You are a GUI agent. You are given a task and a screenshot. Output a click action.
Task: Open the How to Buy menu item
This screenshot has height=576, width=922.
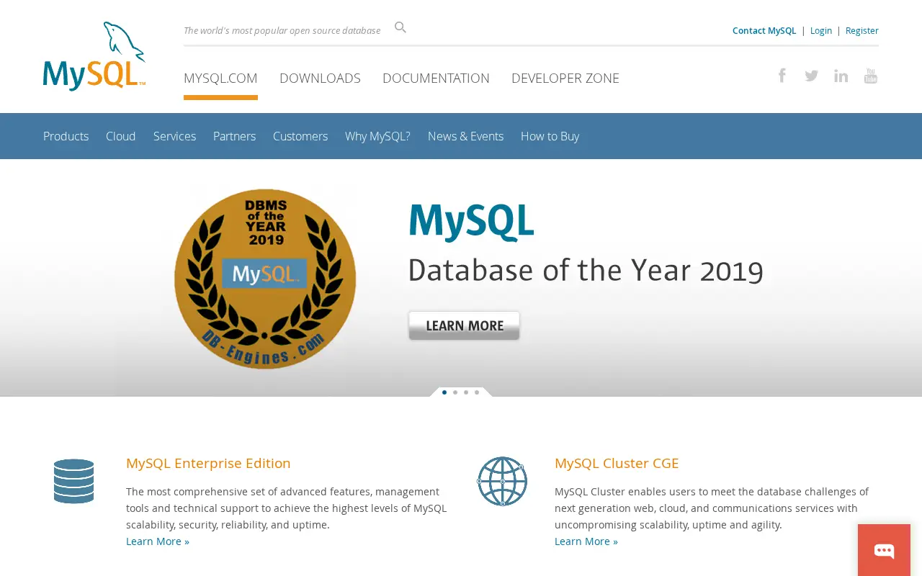point(550,136)
